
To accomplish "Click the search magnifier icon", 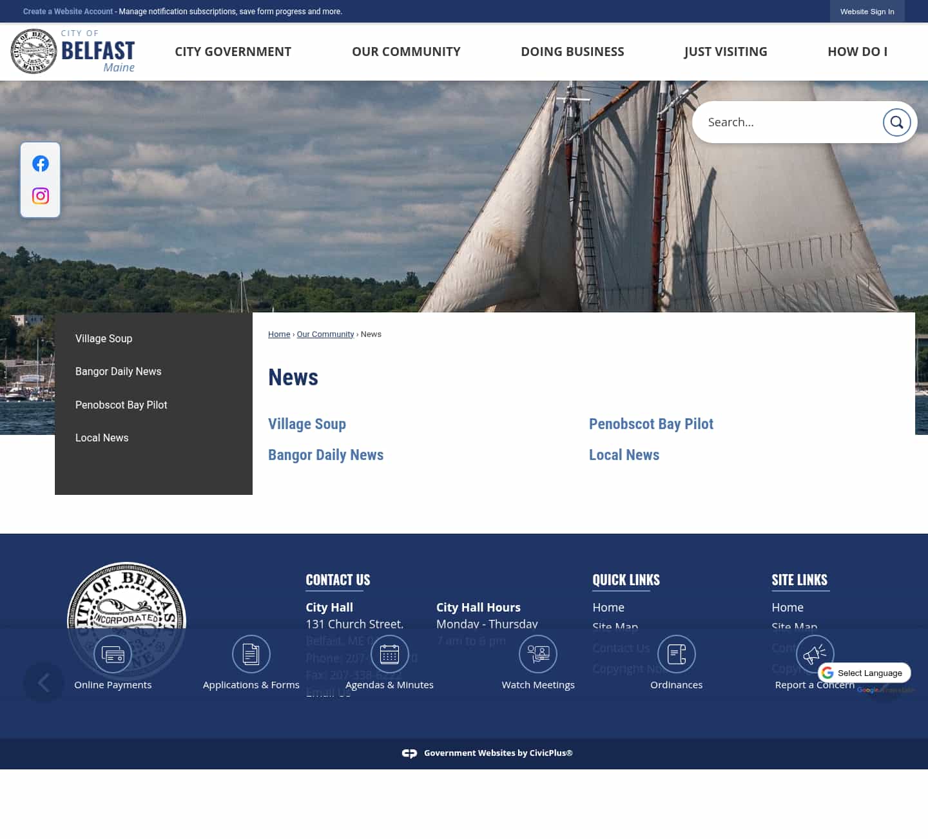I will click(896, 122).
